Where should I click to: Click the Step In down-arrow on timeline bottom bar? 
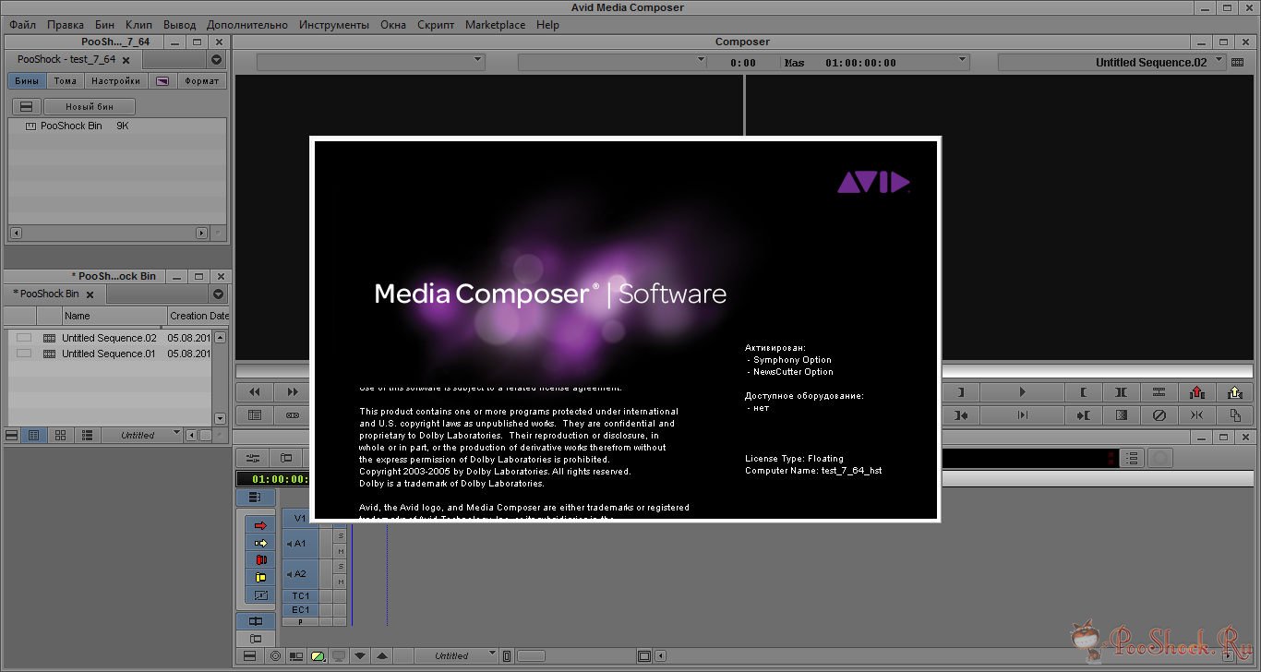361,656
